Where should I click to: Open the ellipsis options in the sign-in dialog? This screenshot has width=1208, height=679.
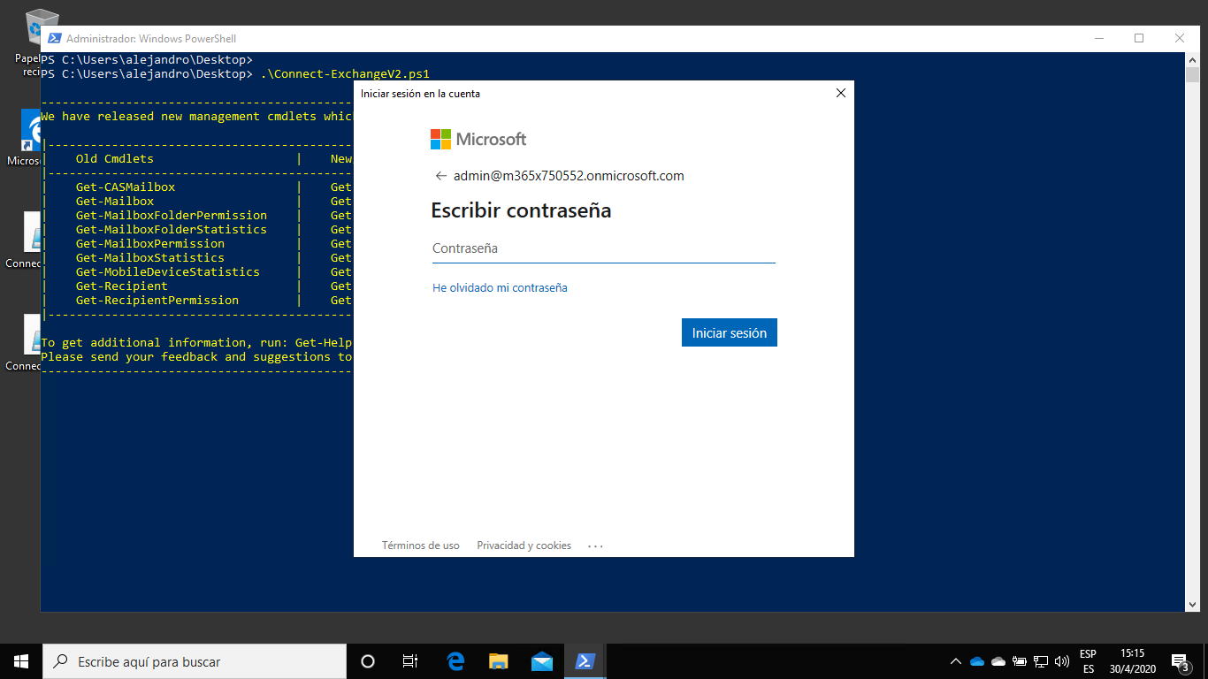[x=595, y=545]
